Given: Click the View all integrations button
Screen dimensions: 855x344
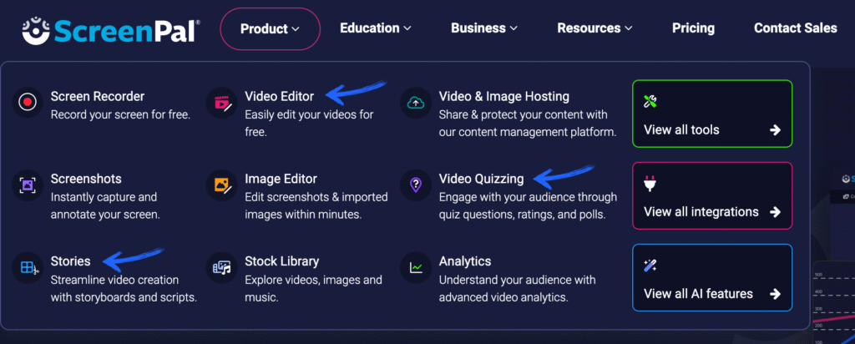Looking at the screenshot, I should (x=712, y=195).
